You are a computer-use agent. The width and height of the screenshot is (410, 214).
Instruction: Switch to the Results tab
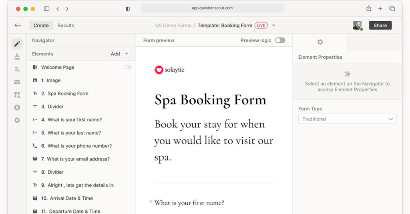[x=66, y=26]
